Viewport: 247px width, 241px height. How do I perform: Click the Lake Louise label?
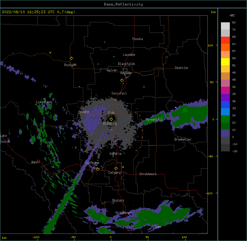pyautogui.click(x=5, y=139)
